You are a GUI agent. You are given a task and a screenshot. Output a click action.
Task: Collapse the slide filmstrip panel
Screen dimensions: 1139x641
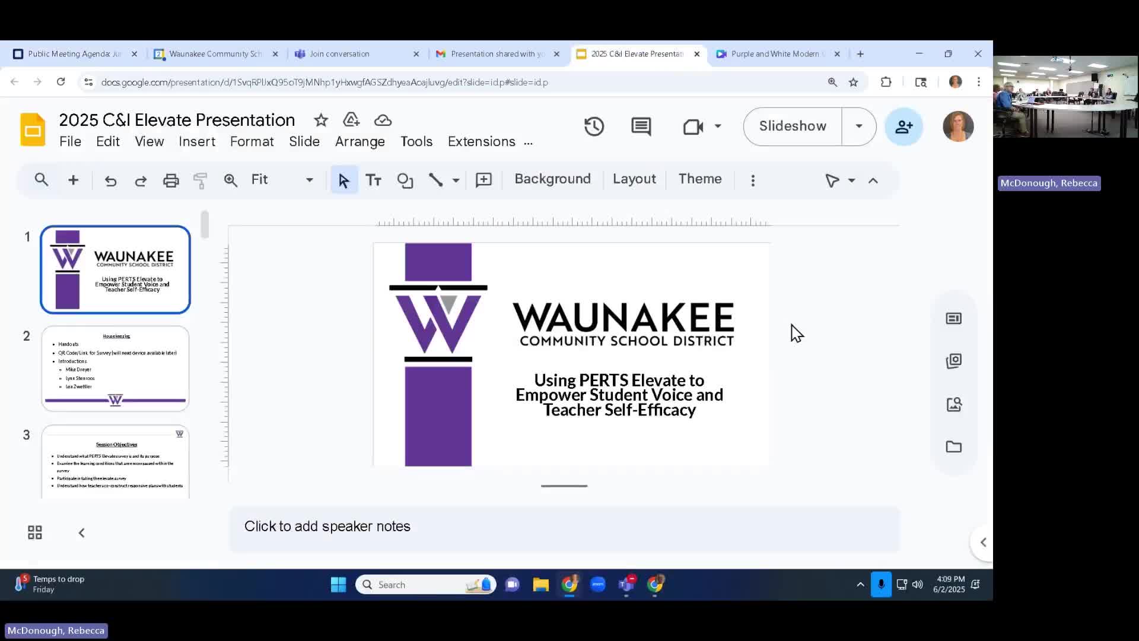[82, 532]
